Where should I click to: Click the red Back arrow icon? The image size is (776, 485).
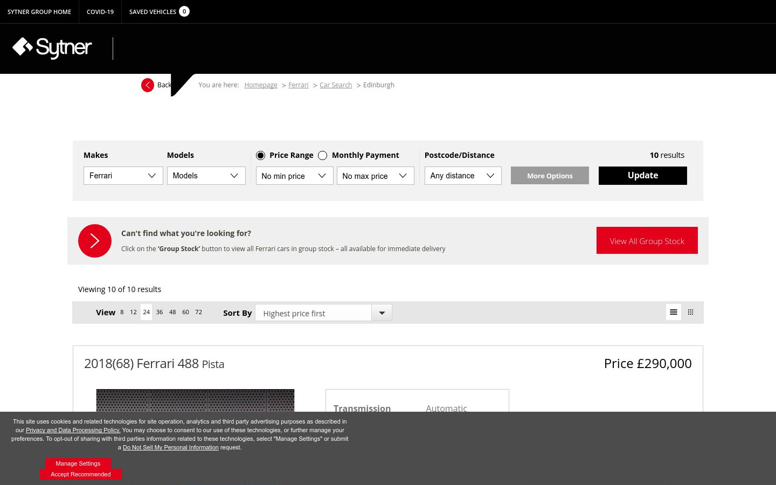pyautogui.click(x=148, y=85)
